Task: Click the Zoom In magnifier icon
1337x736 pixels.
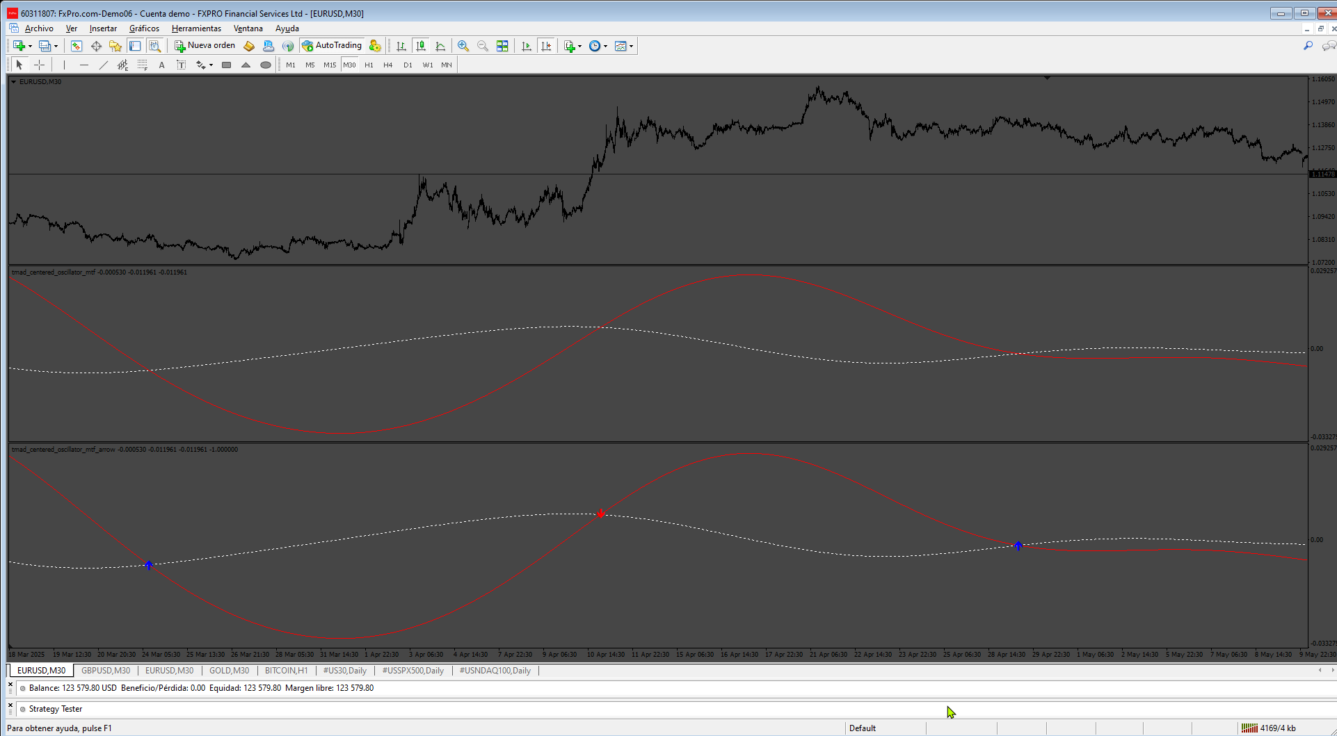Action: pyautogui.click(x=463, y=46)
